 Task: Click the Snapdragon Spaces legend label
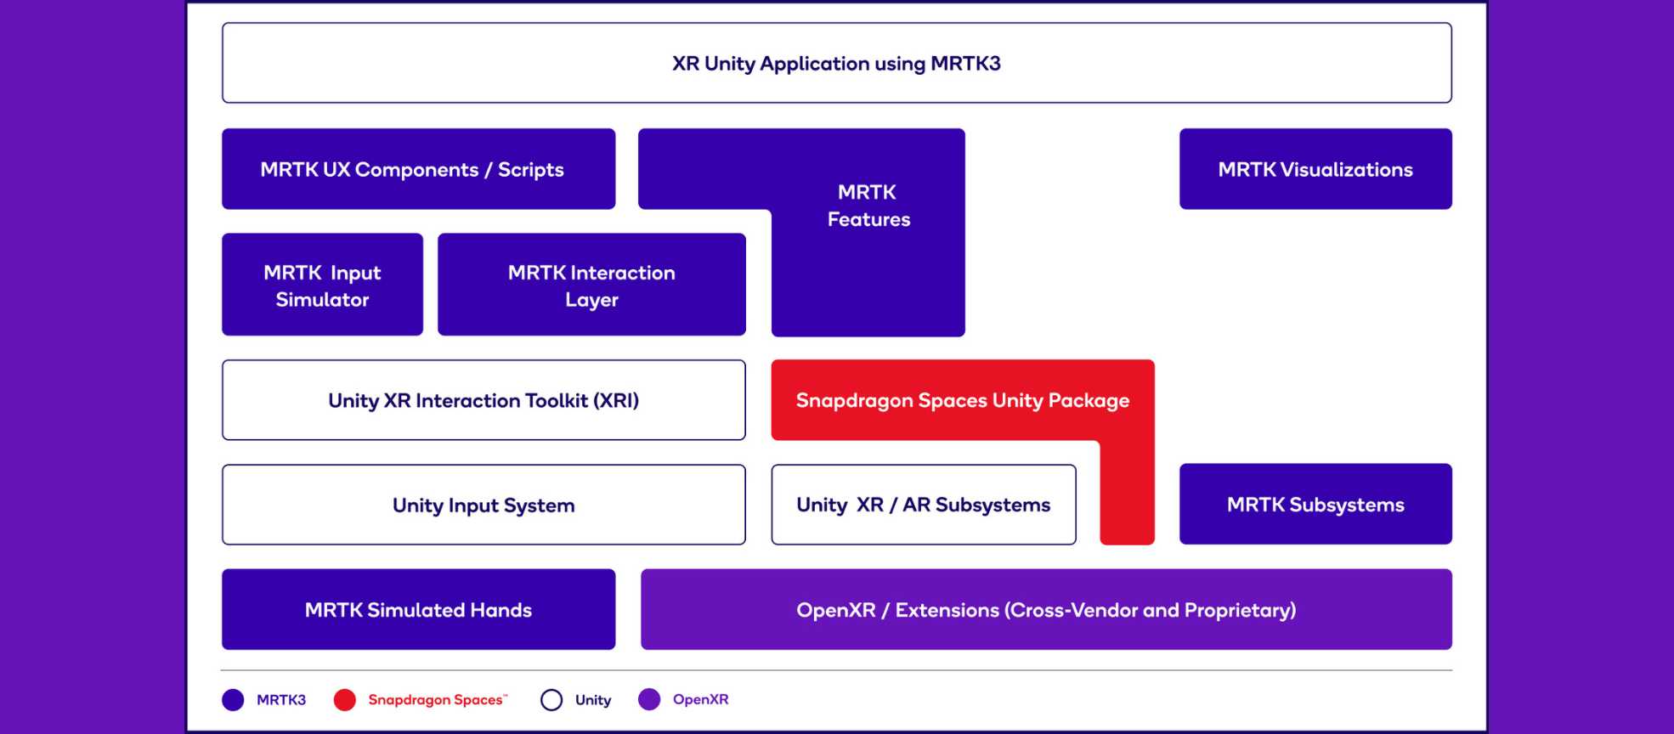pyautogui.click(x=438, y=700)
